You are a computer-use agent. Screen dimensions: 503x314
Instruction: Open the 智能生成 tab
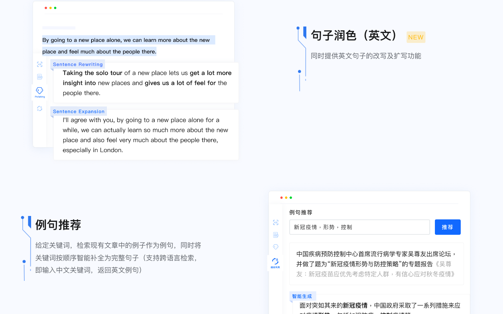tap(302, 296)
